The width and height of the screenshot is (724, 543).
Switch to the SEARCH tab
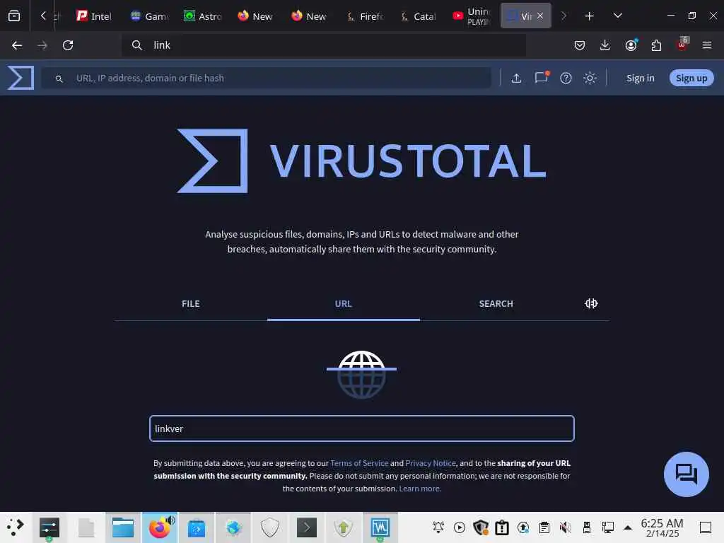click(496, 303)
